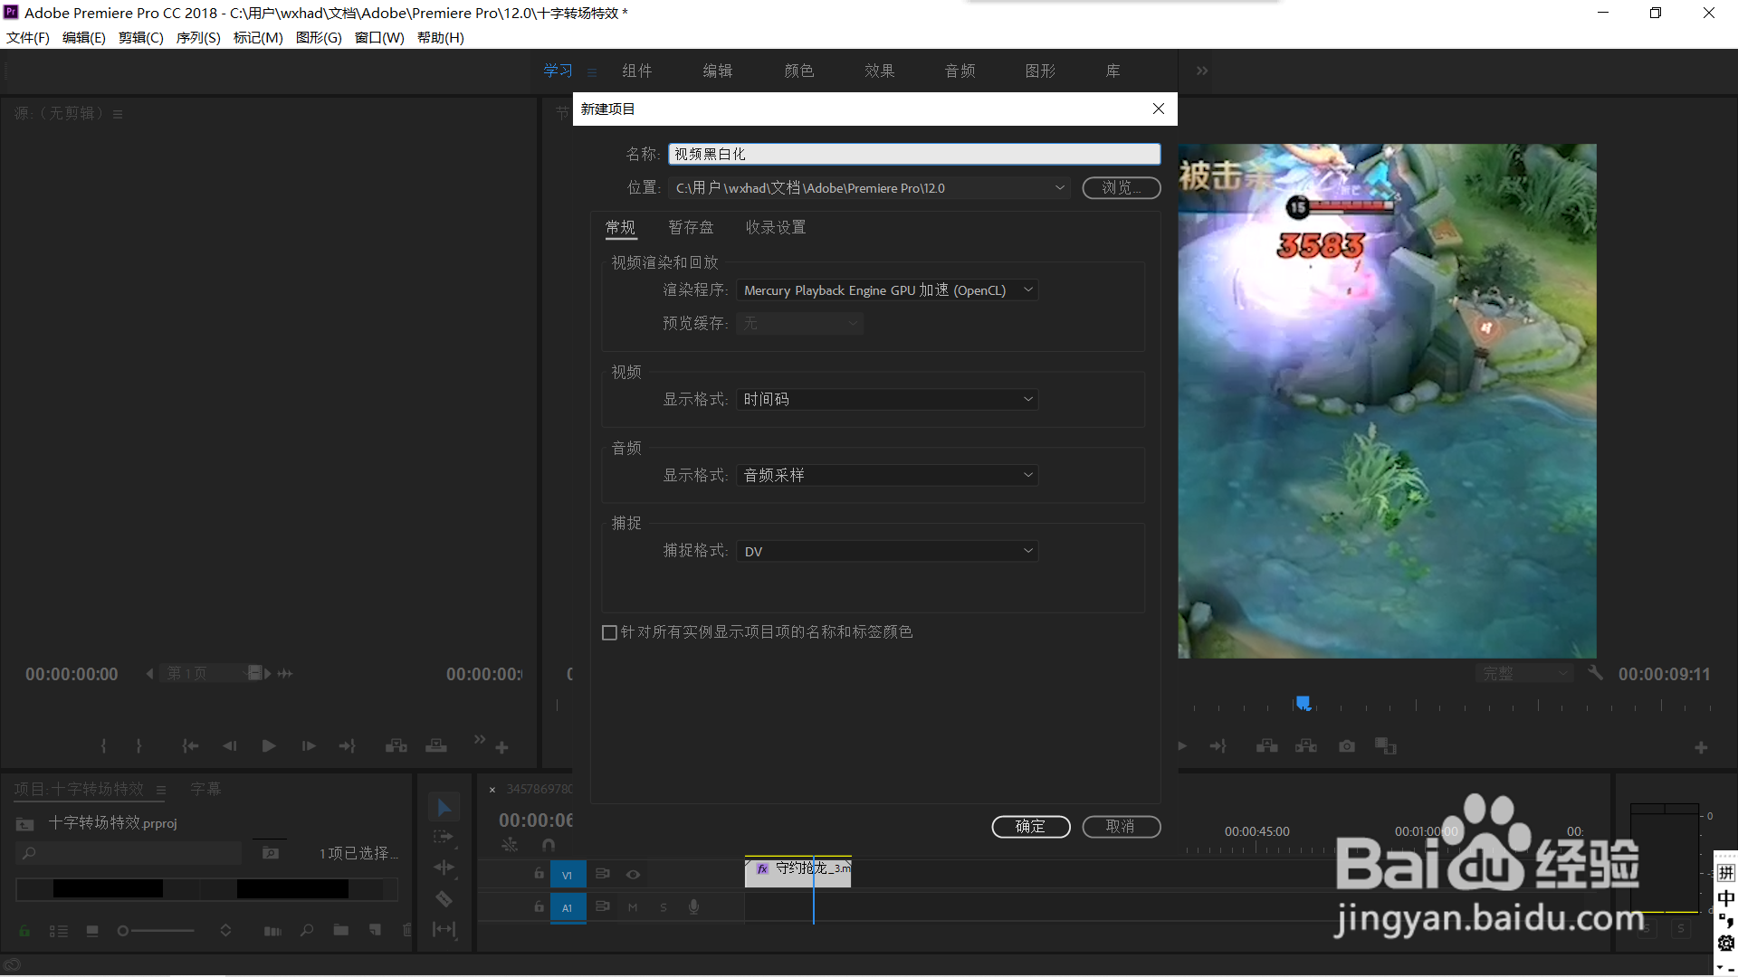Open the source panel hamburger menu
The height and width of the screenshot is (977, 1738).
pos(118,114)
